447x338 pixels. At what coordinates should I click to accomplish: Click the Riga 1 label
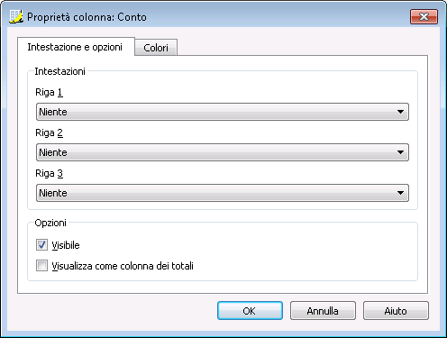tap(49, 92)
